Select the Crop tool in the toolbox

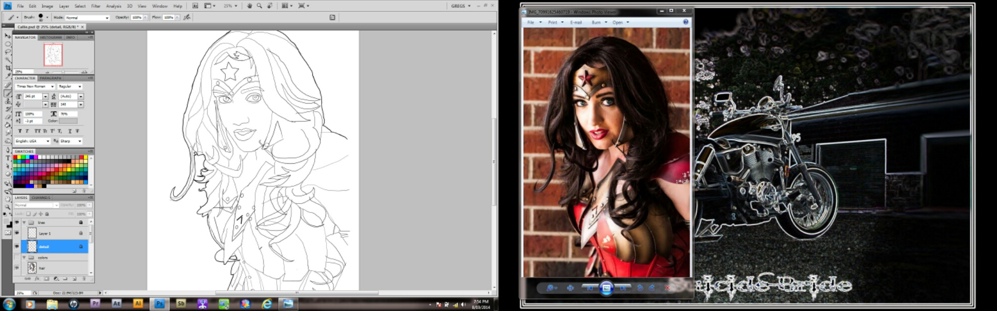8,68
